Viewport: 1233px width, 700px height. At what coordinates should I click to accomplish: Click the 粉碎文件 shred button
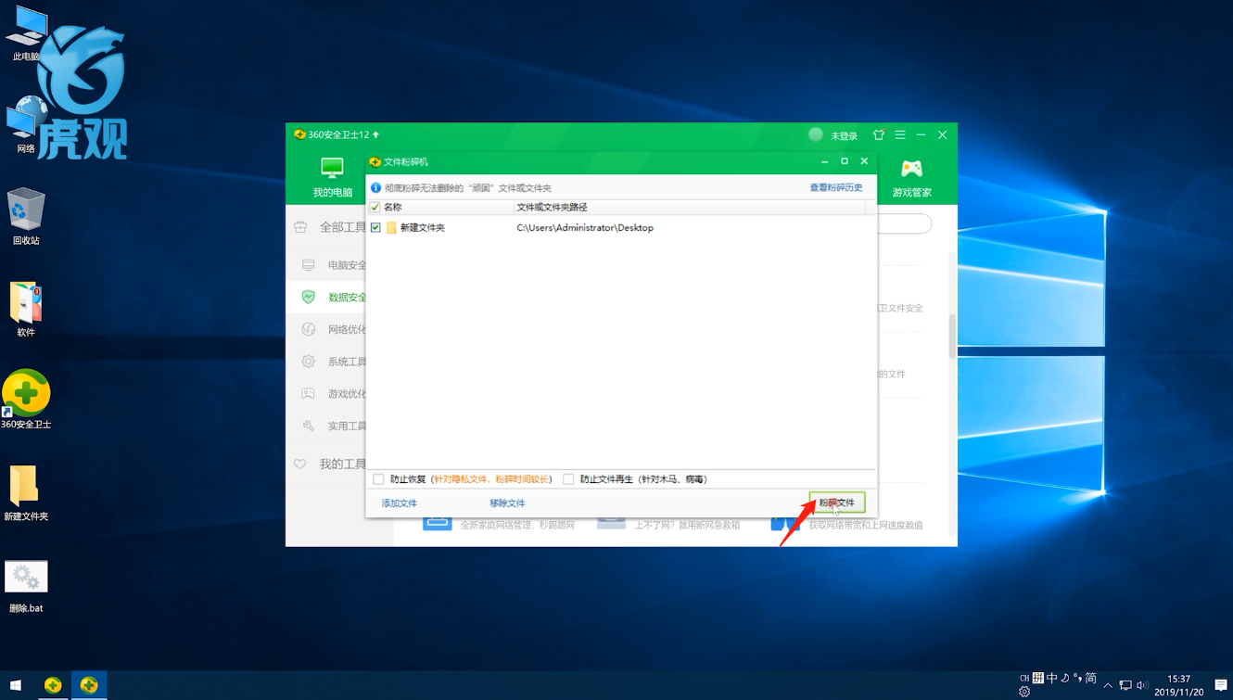[837, 503]
